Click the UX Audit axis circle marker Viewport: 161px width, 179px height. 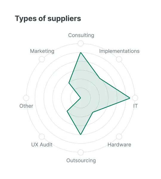tap(42, 137)
